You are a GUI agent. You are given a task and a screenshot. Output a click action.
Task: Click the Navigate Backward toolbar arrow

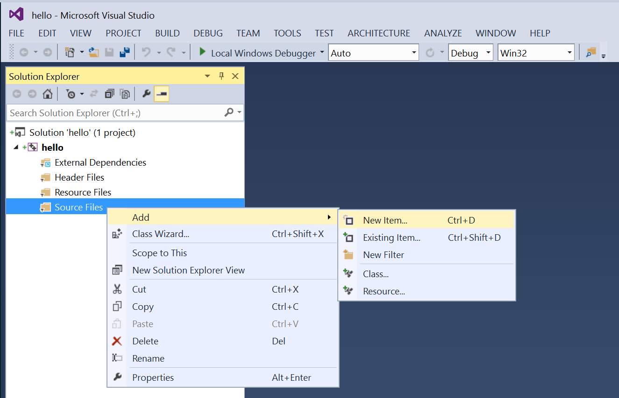(23, 53)
